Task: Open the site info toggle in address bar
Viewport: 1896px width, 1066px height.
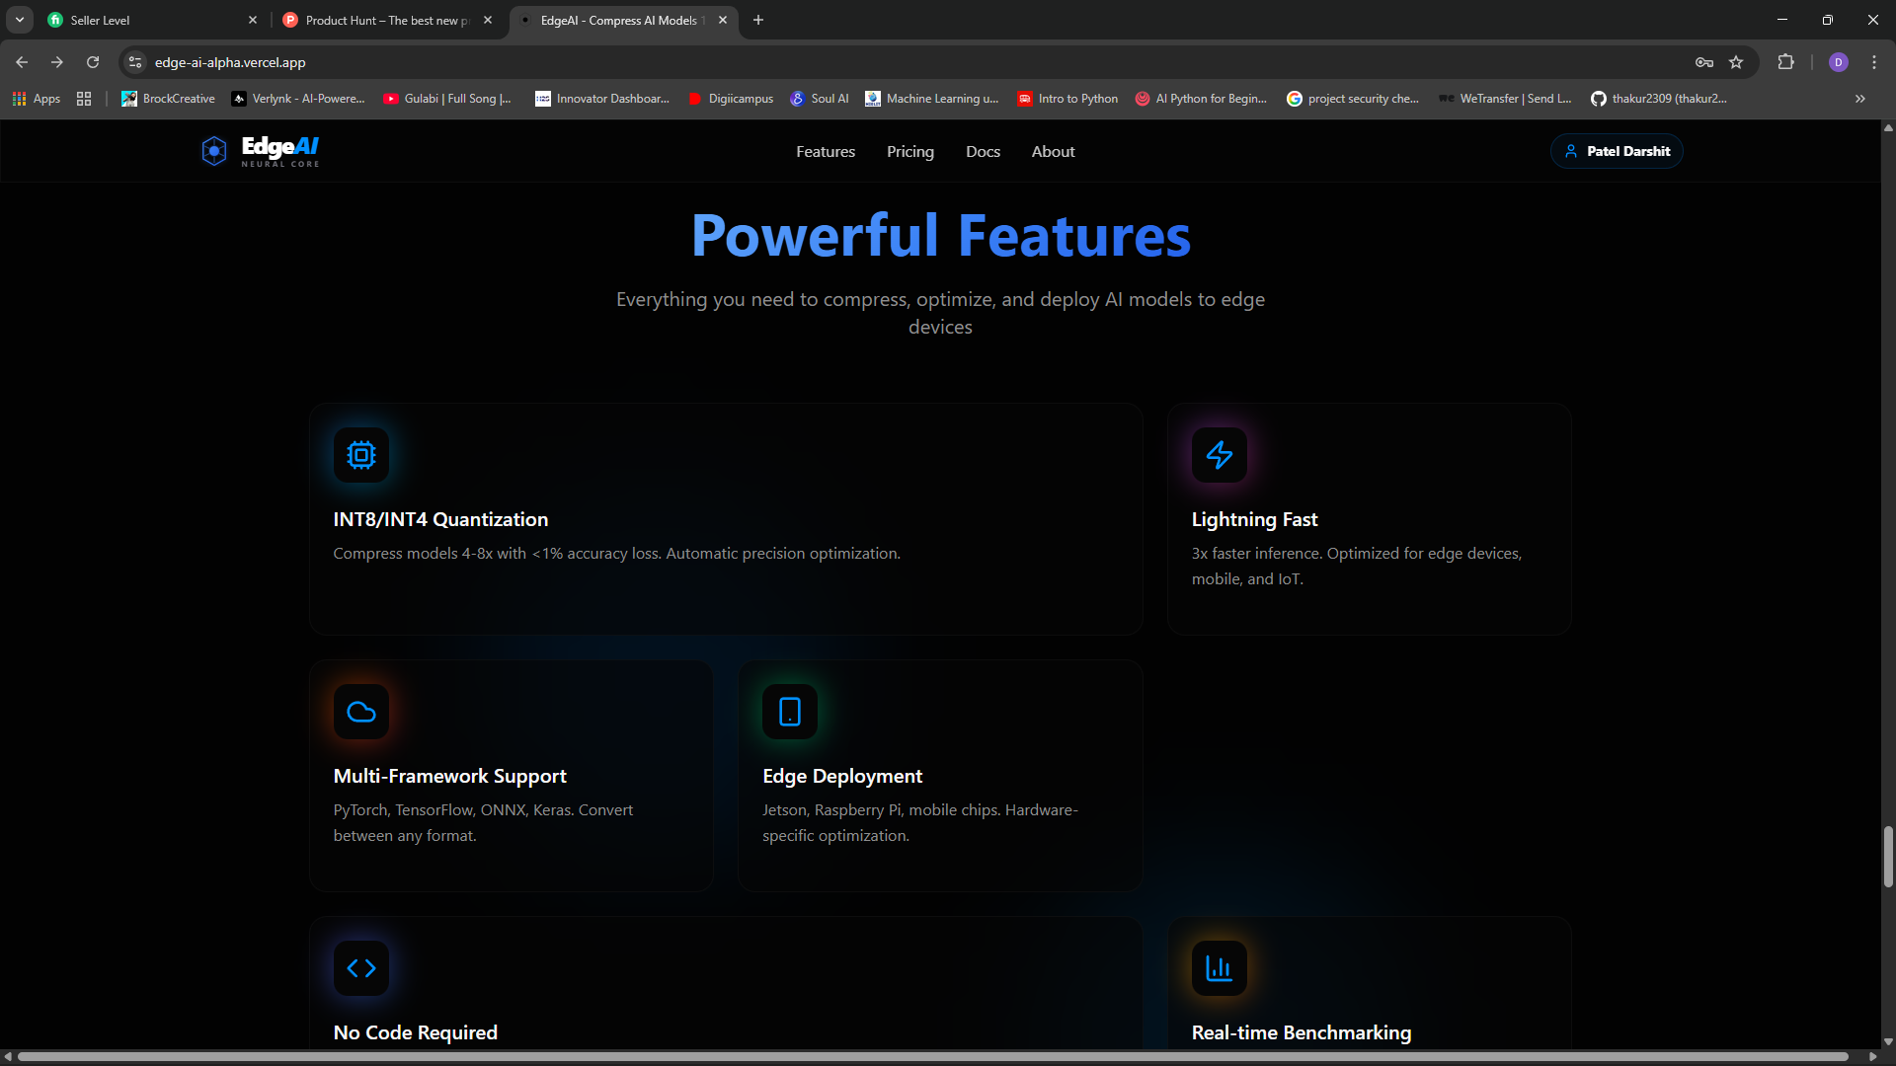Action: pos(134,61)
